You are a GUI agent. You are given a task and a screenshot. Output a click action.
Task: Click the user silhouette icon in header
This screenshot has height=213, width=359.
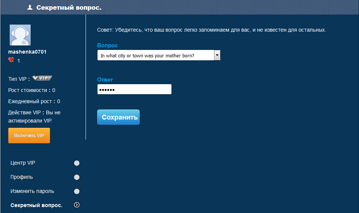coord(30,7)
